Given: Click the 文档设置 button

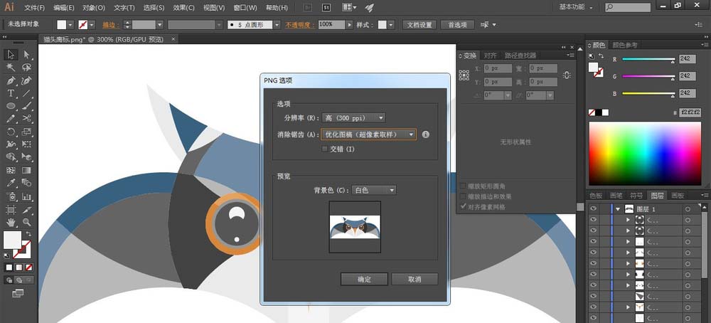Looking at the screenshot, I should [419, 25].
